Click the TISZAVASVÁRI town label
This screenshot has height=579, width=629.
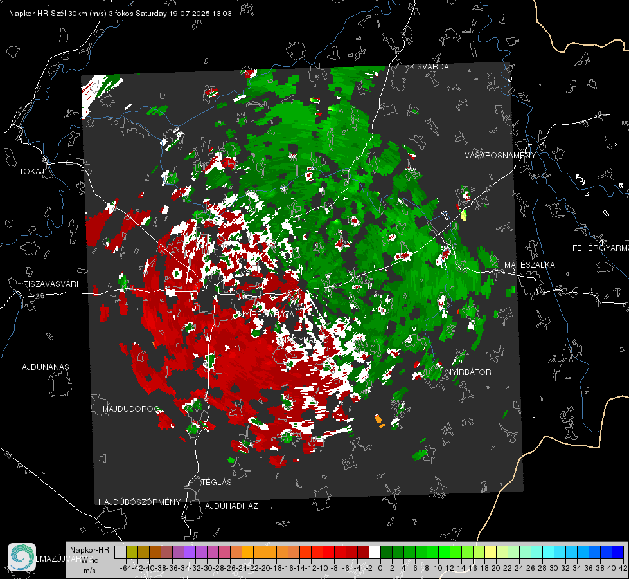pos(51,284)
